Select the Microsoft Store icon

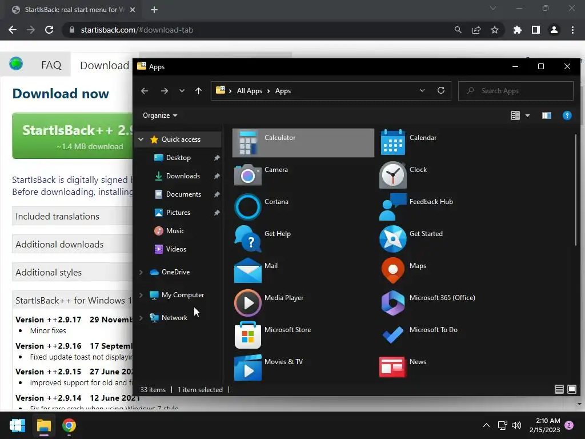click(x=248, y=335)
